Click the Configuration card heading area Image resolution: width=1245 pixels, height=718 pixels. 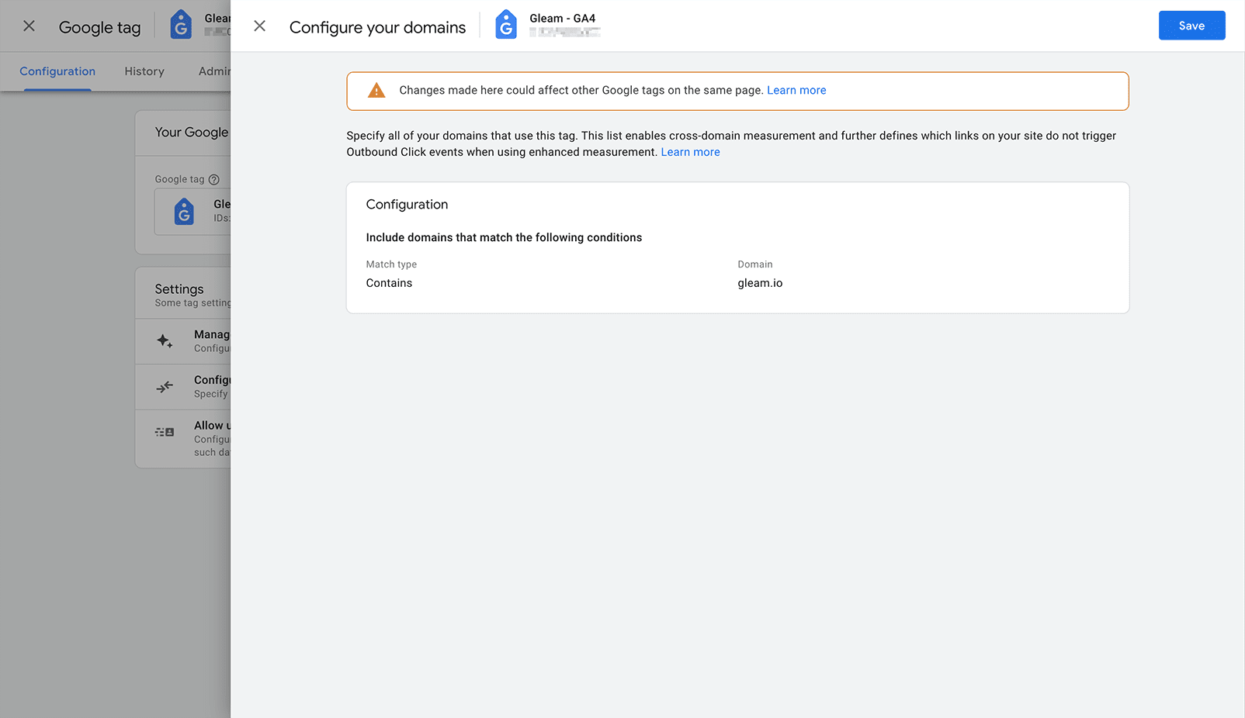407,204
